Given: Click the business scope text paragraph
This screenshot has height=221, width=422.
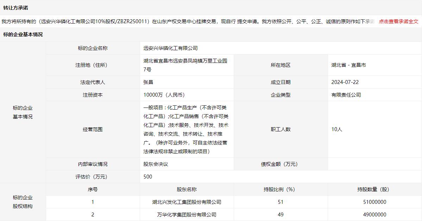Looking at the screenshot, I should (186, 129).
